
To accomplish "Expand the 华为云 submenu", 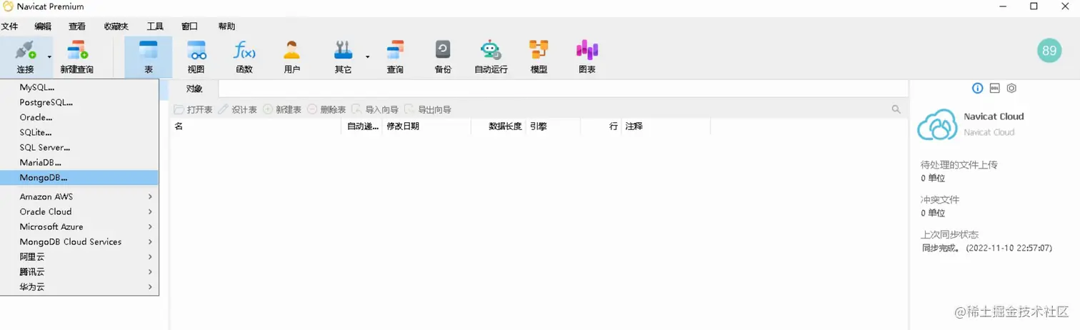I will pos(150,286).
